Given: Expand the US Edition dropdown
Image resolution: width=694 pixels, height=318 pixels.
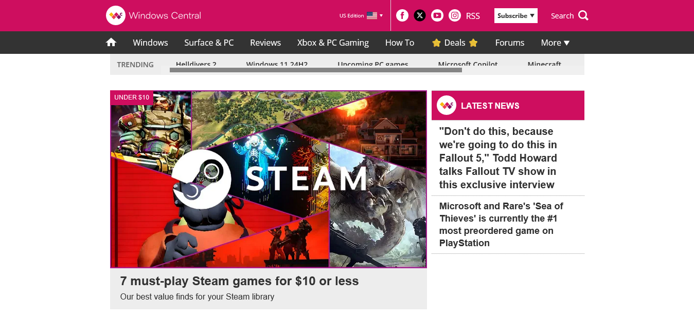Looking at the screenshot, I should click(361, 15).
